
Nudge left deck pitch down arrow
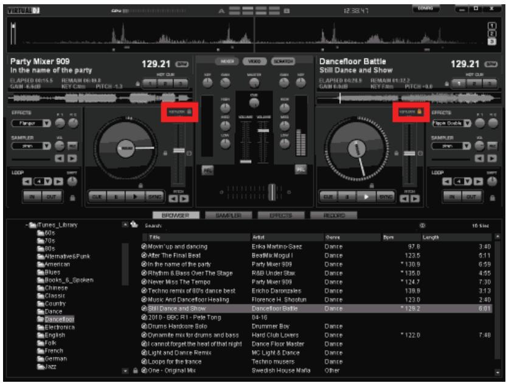(x=173, y=199)
